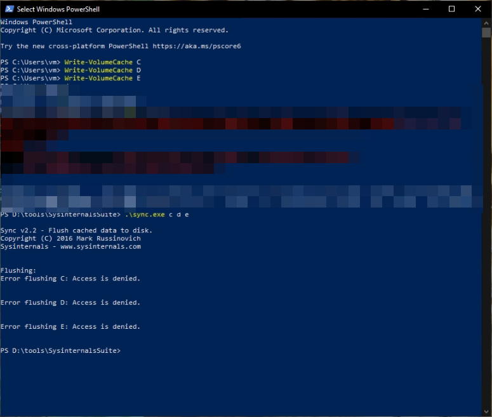Viewport: 492px width, 417px height.
Task: Click 'Error flushing E: Access is denied'
Action: click(x=70, y=327)
